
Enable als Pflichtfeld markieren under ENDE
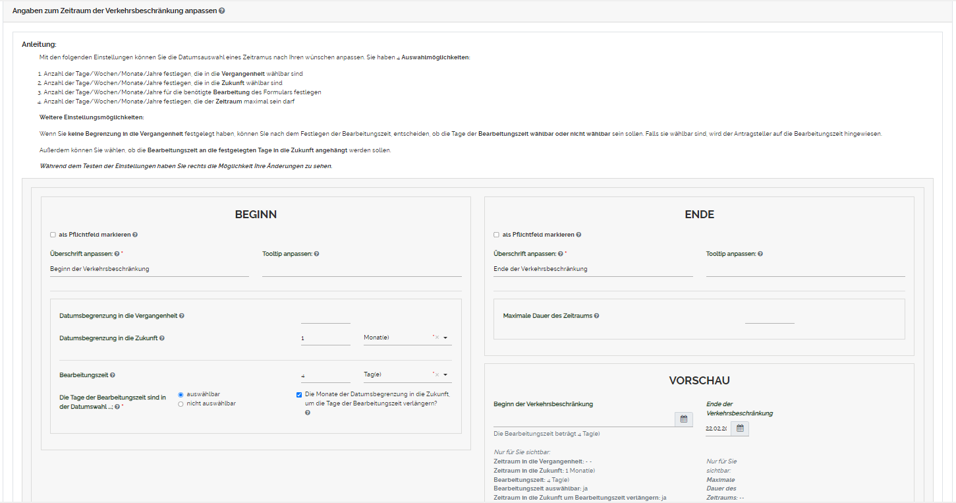tap(496, 234)
